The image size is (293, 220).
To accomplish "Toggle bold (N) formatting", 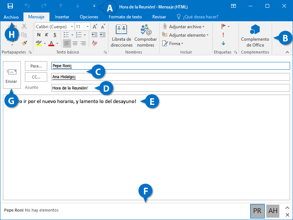I will [x=39, y=35].
